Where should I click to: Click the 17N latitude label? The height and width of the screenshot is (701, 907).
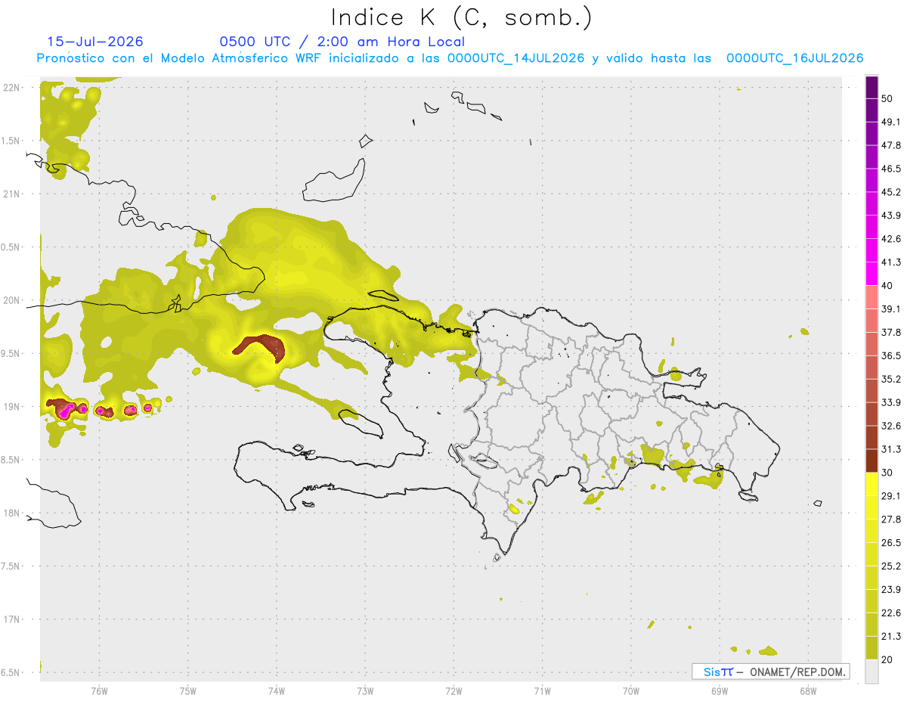(12, 619)
